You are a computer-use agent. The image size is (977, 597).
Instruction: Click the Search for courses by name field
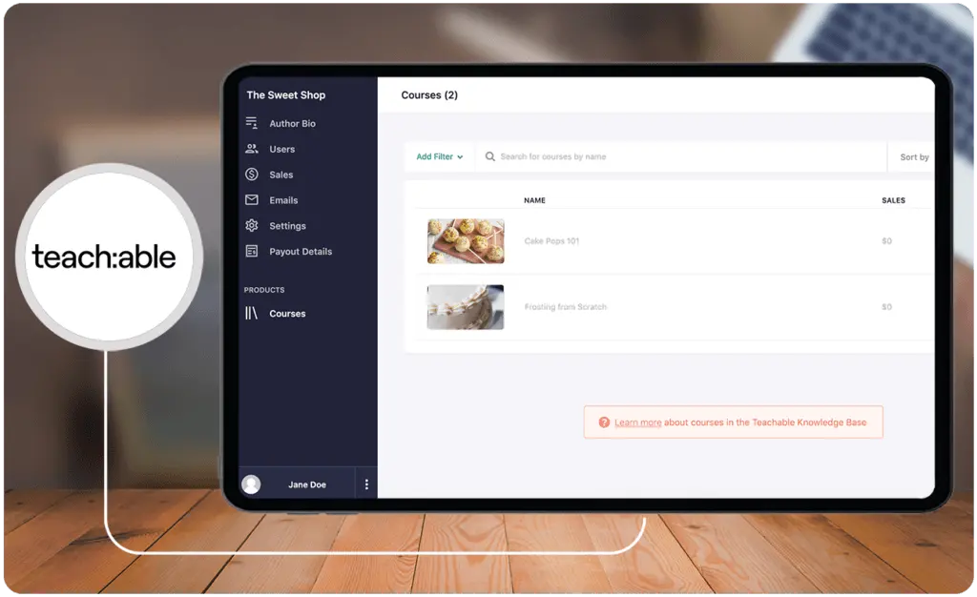(x=681, y=156)
